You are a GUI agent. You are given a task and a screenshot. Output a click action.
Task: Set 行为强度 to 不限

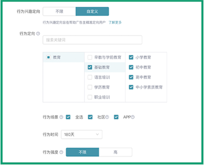[83, 152]
